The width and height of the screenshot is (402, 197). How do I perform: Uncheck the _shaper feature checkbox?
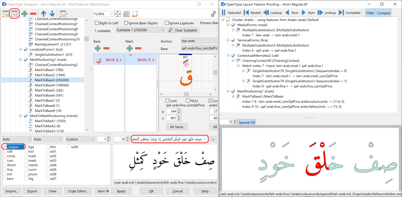click(x=5, y=147)
